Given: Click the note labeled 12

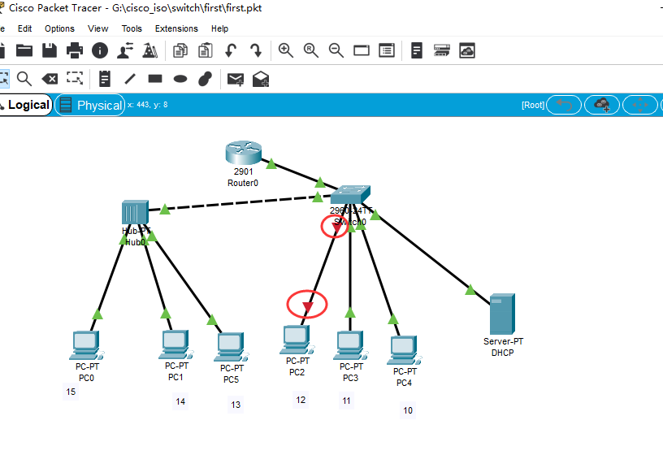Looking at the screenshot, I should [301, 400].
